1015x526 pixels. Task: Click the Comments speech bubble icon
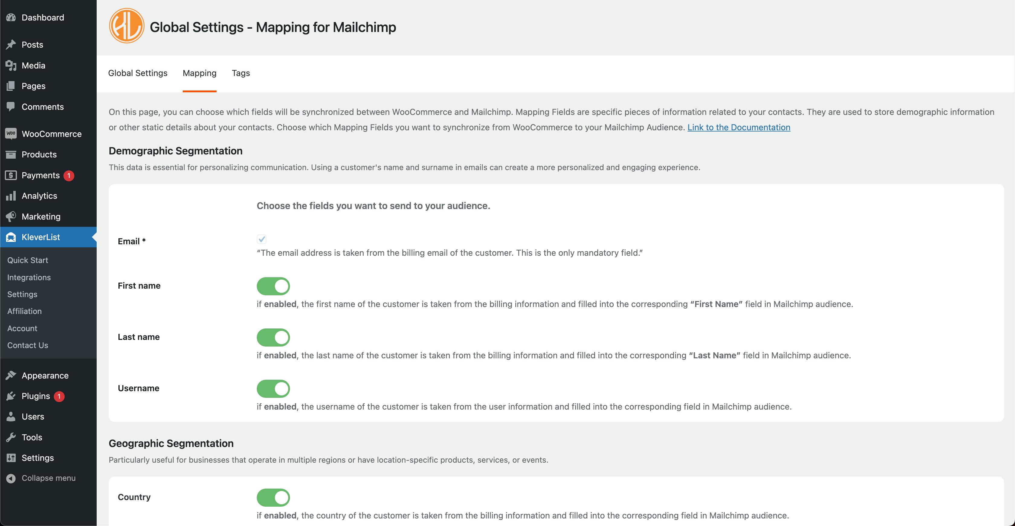11,106
